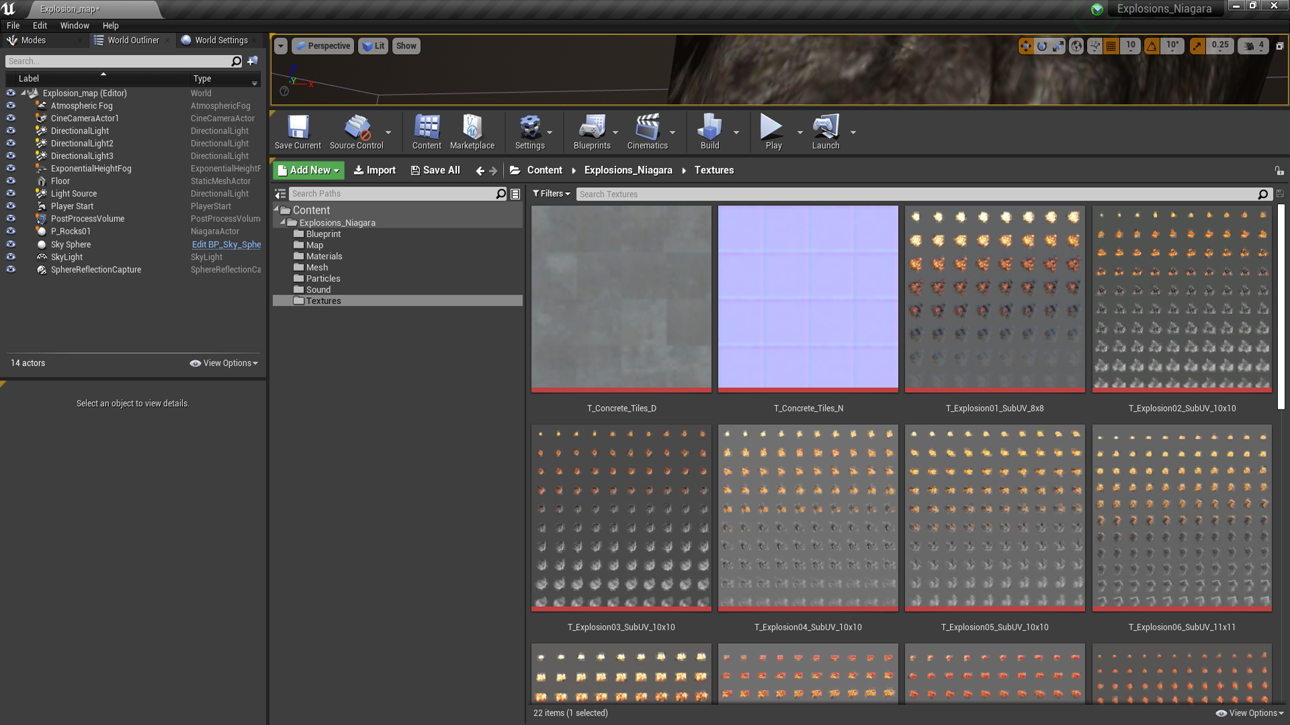The image size is (1290, 725).
Task: Click Lit view mode button
Action: (373, 46)
